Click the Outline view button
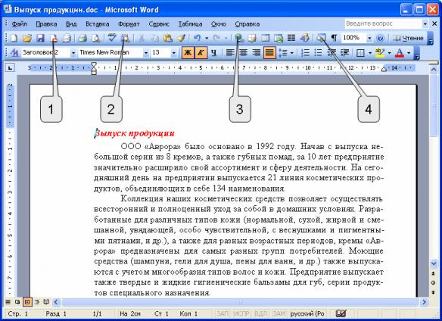The width and height of the screenshot is (442, 321). pos(36,302)
